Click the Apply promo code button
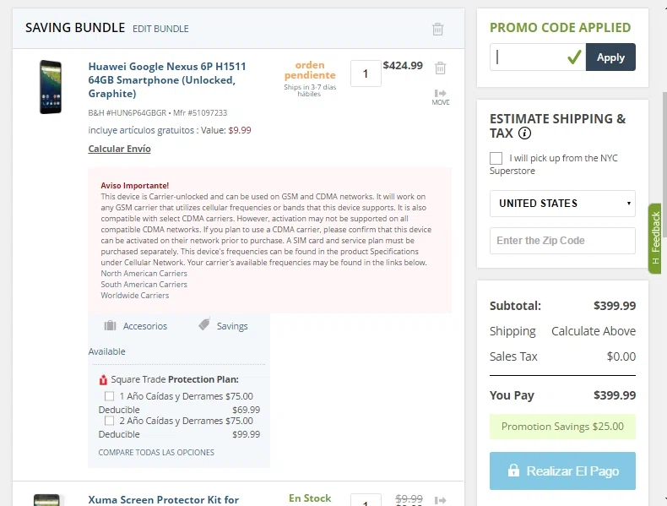The width and height of the screenshot is (667, 506). pyautogui.click(x=610, y=57)
